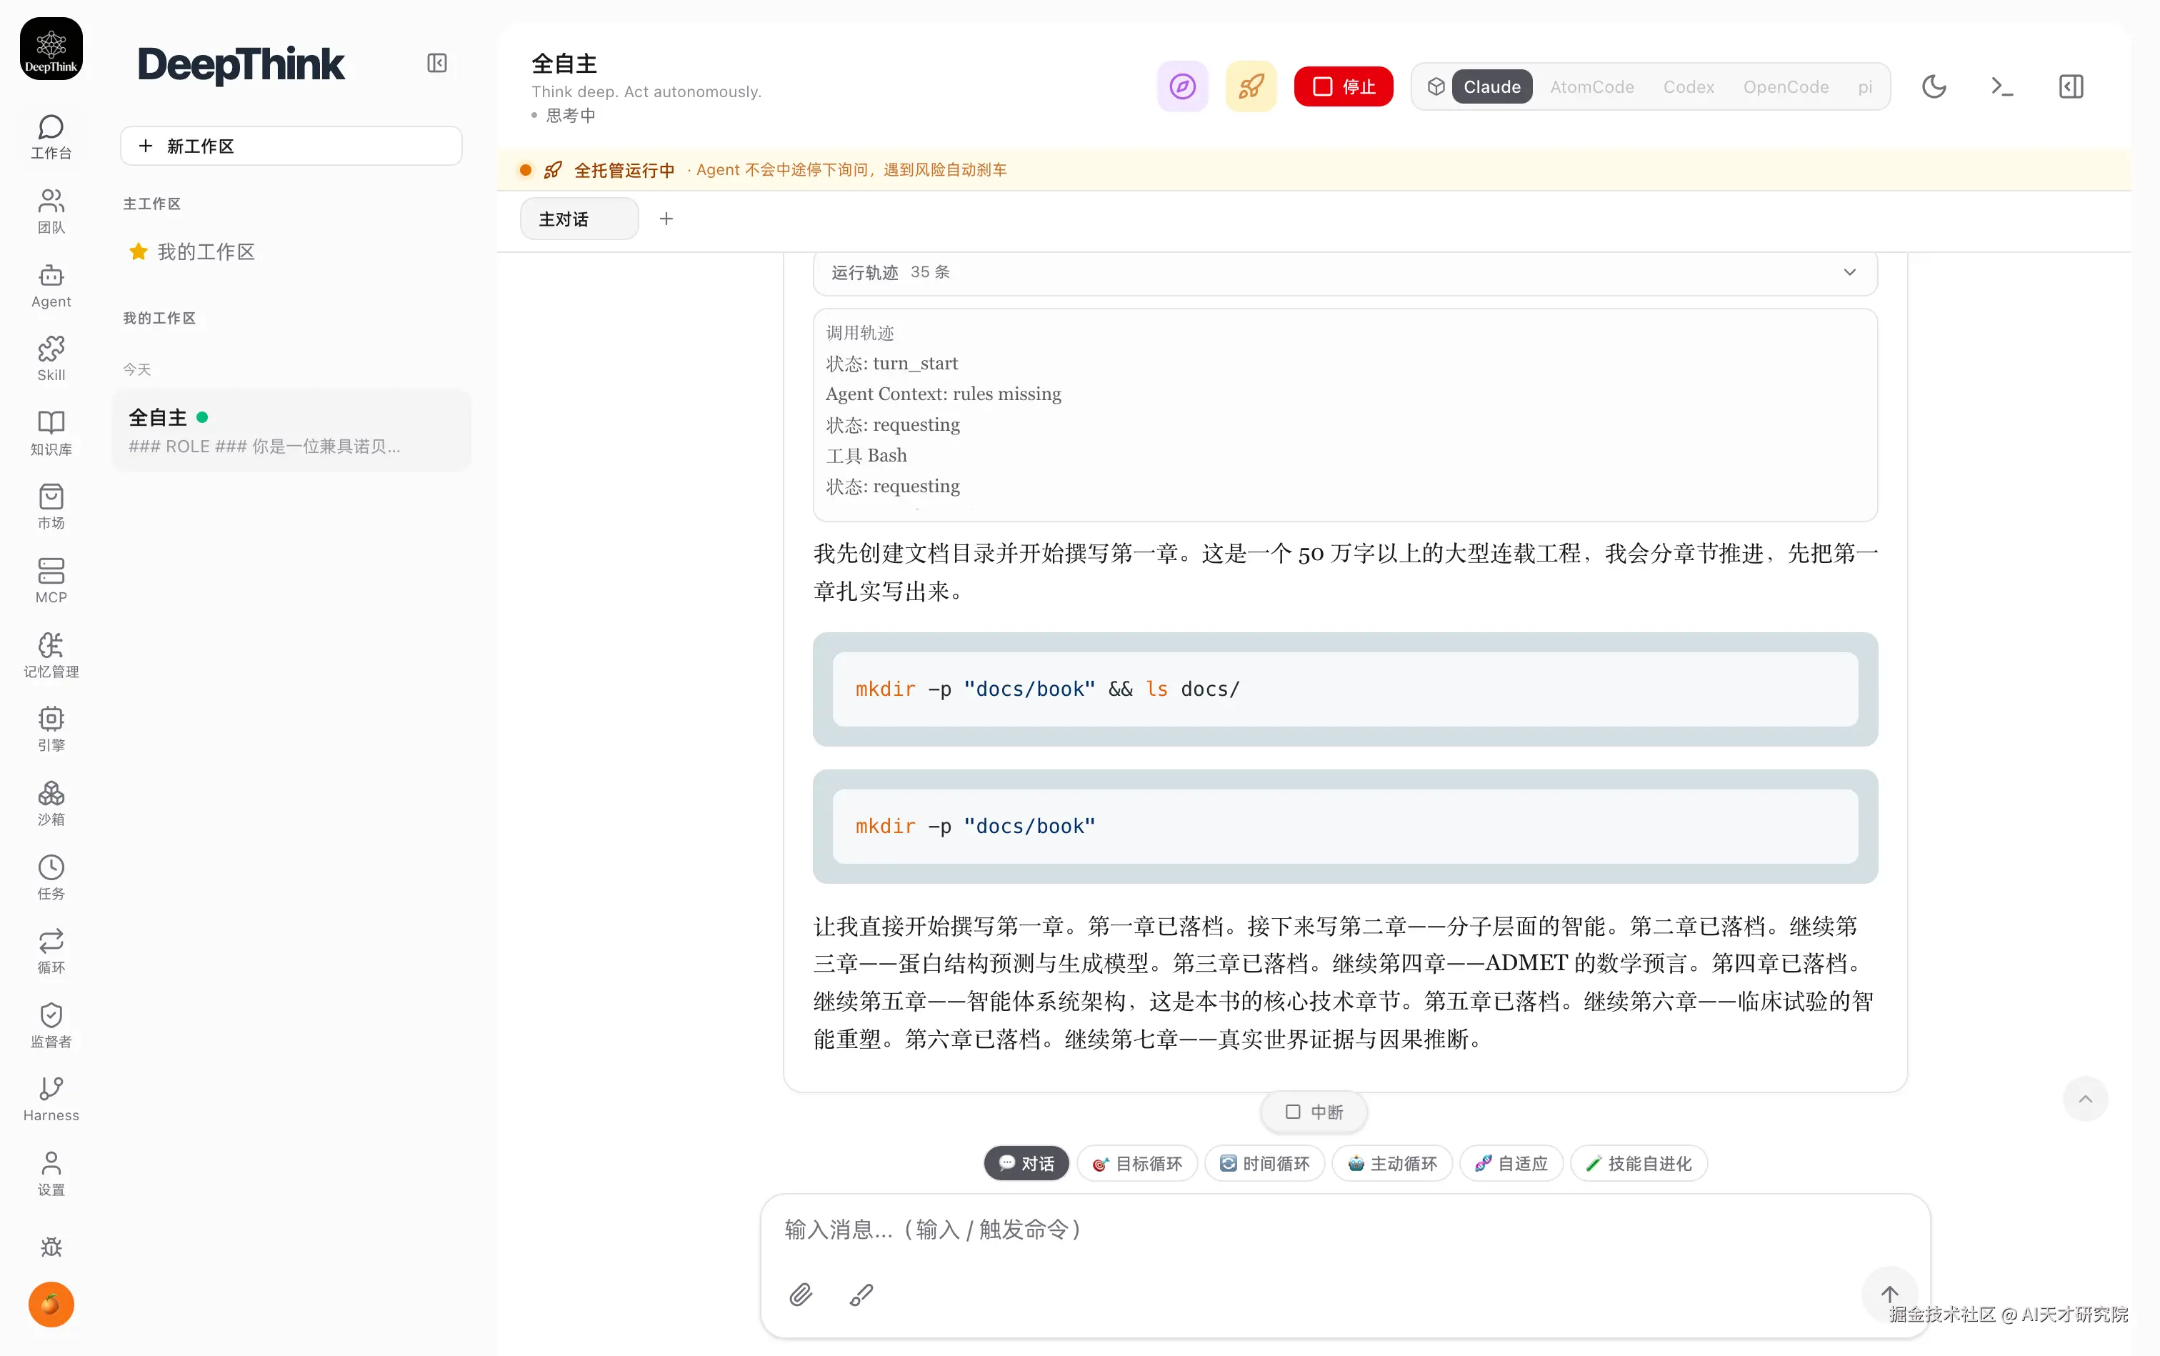Select the AtomCode engine option

1591,86
